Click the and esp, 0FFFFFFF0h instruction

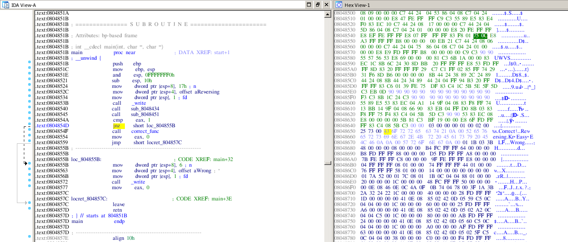click(143, 75)
